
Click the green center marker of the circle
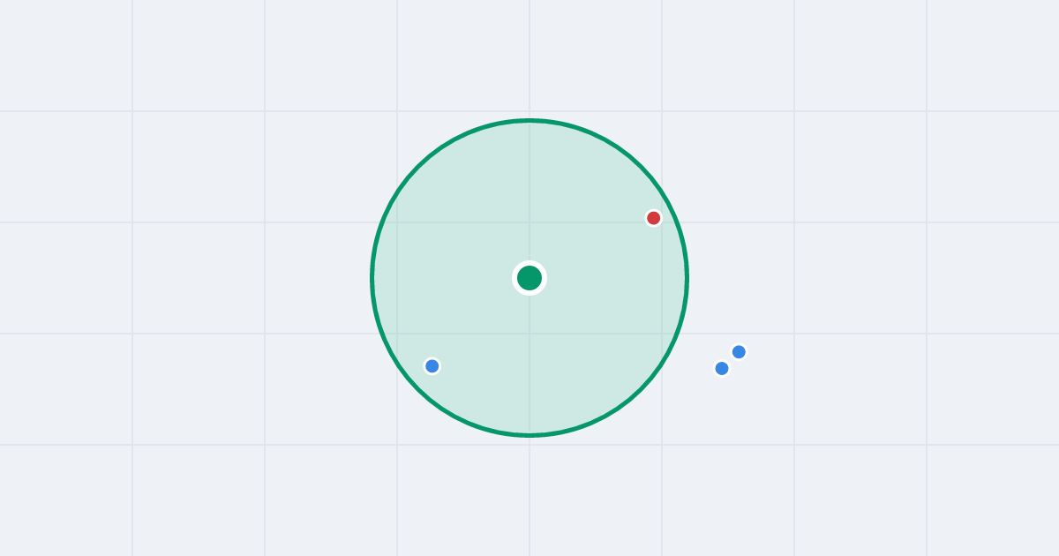(529, 278)
